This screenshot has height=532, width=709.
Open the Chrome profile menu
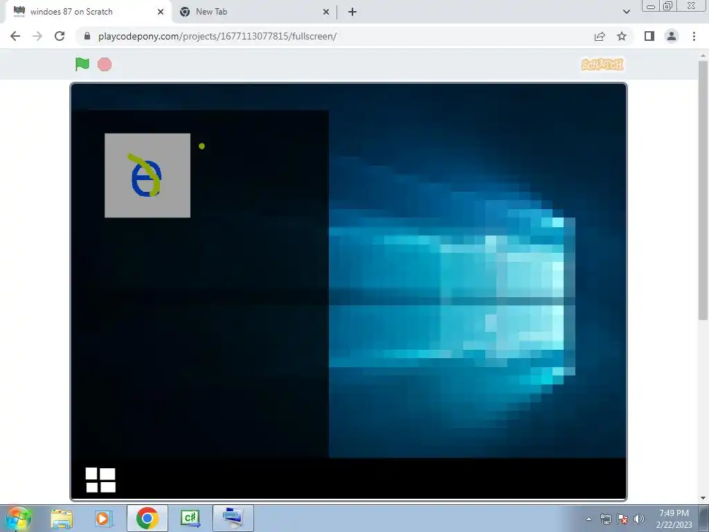(672, 36)
